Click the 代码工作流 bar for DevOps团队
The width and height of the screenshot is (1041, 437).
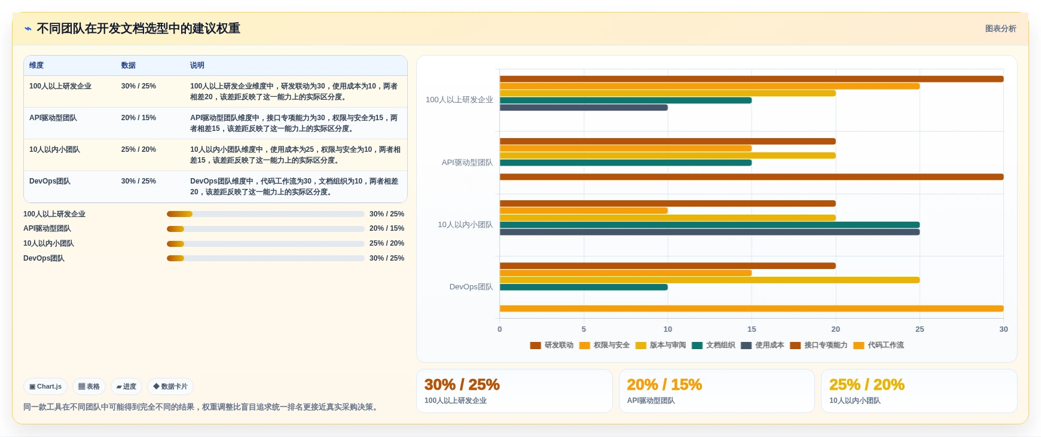pos(752,308)
